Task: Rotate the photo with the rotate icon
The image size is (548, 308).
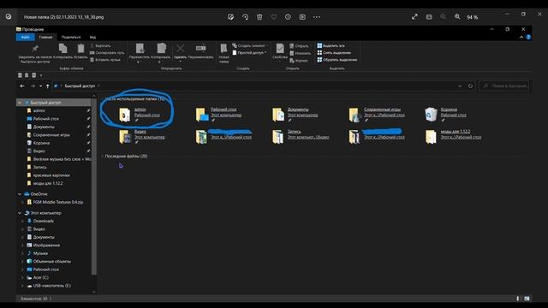Action: (246, 17)
